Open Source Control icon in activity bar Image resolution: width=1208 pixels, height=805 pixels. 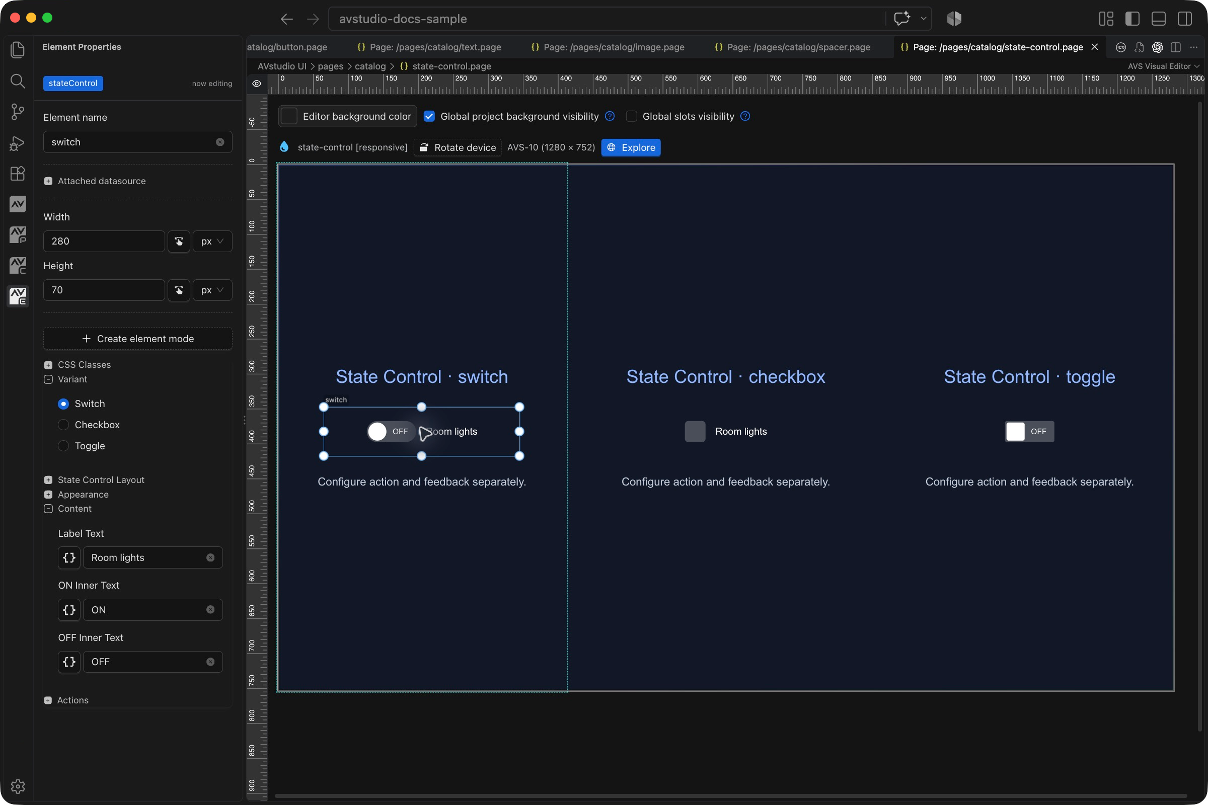pyautogui.click(x=18, y=111)
